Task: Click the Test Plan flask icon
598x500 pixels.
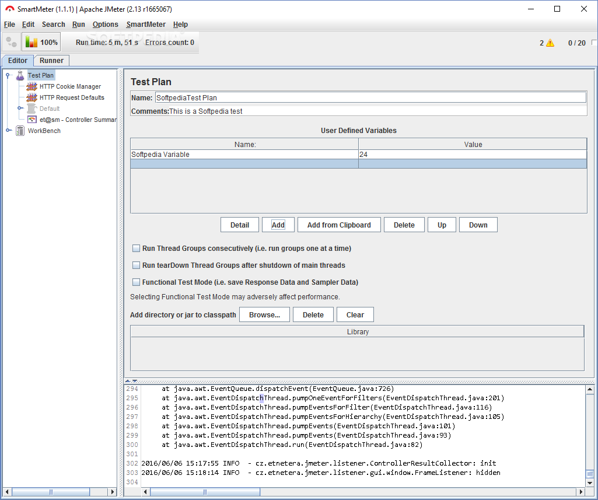Action: pos(20,75)
